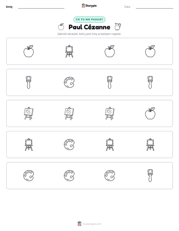
Task: Click the last easel in row four
Action: point(150,144)
